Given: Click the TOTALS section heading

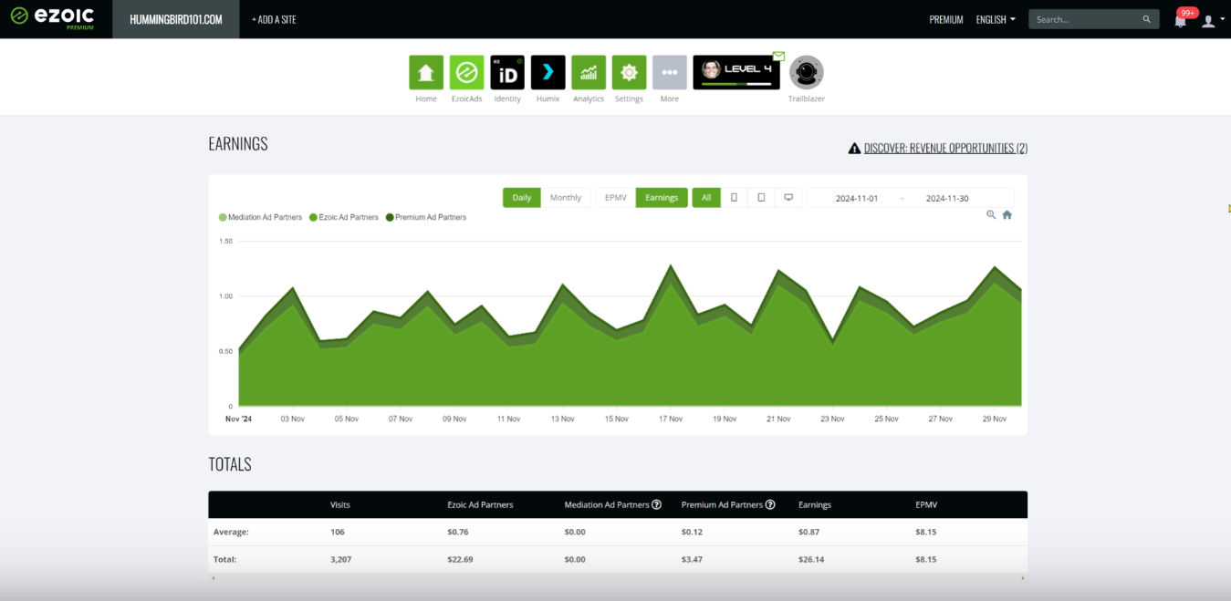Looking at the screenshot, I should 230,464.
